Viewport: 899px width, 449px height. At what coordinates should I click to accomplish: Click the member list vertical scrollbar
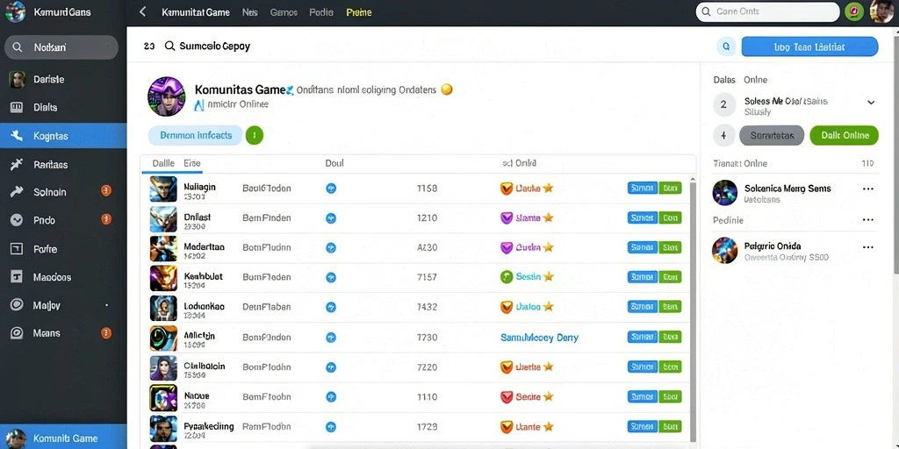tap(693, 310)
